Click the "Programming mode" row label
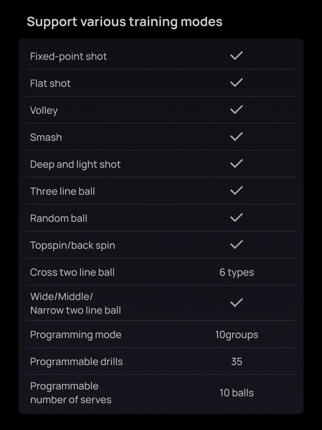 coord(76,334)
